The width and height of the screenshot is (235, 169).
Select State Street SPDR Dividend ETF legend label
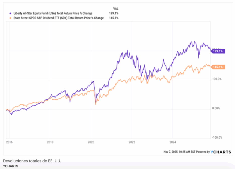58,18
